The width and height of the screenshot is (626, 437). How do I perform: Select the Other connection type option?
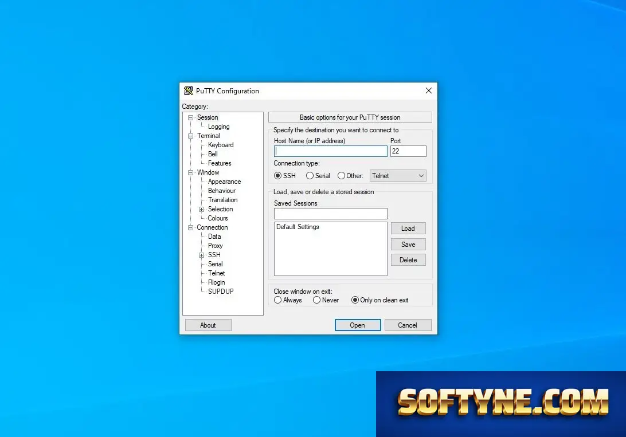click(x=341, y=176)
